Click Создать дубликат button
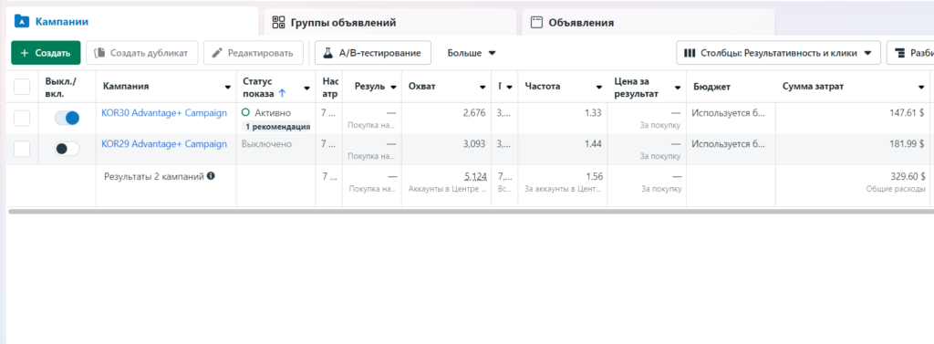Viewport: 934px width, 344px height. [141, 53]
